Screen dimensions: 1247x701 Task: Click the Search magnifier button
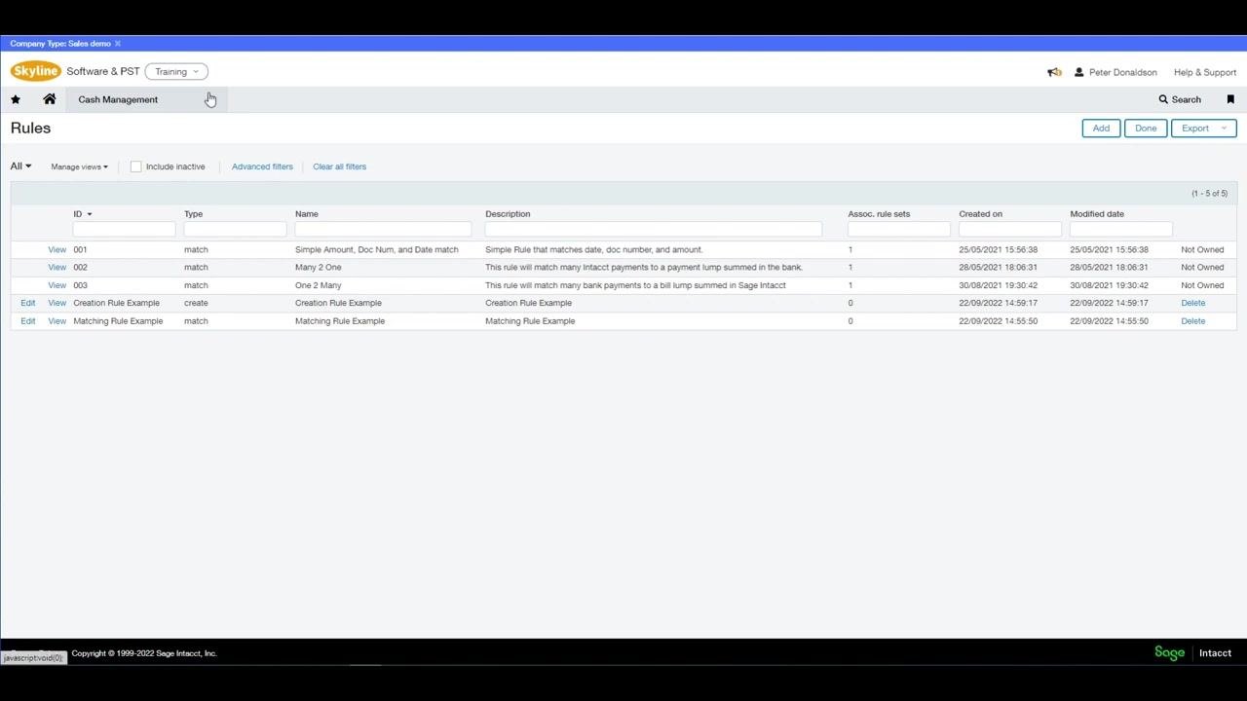(x=1180, y=99)
